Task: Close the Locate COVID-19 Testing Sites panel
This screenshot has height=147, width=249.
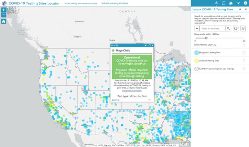Action: tap(246, 9)
